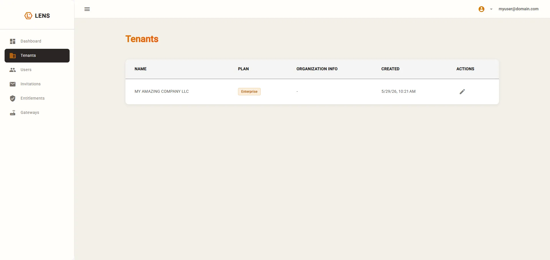Image resolution: width=550 pixels, height=260 pixels.
Task: Click the LENS brand name text
Action: click(x=42, y=16)
